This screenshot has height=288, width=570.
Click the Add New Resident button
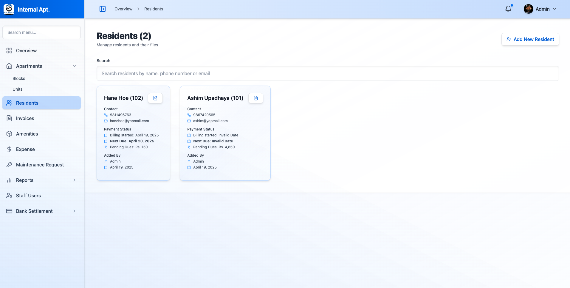(x=530, y=39)
